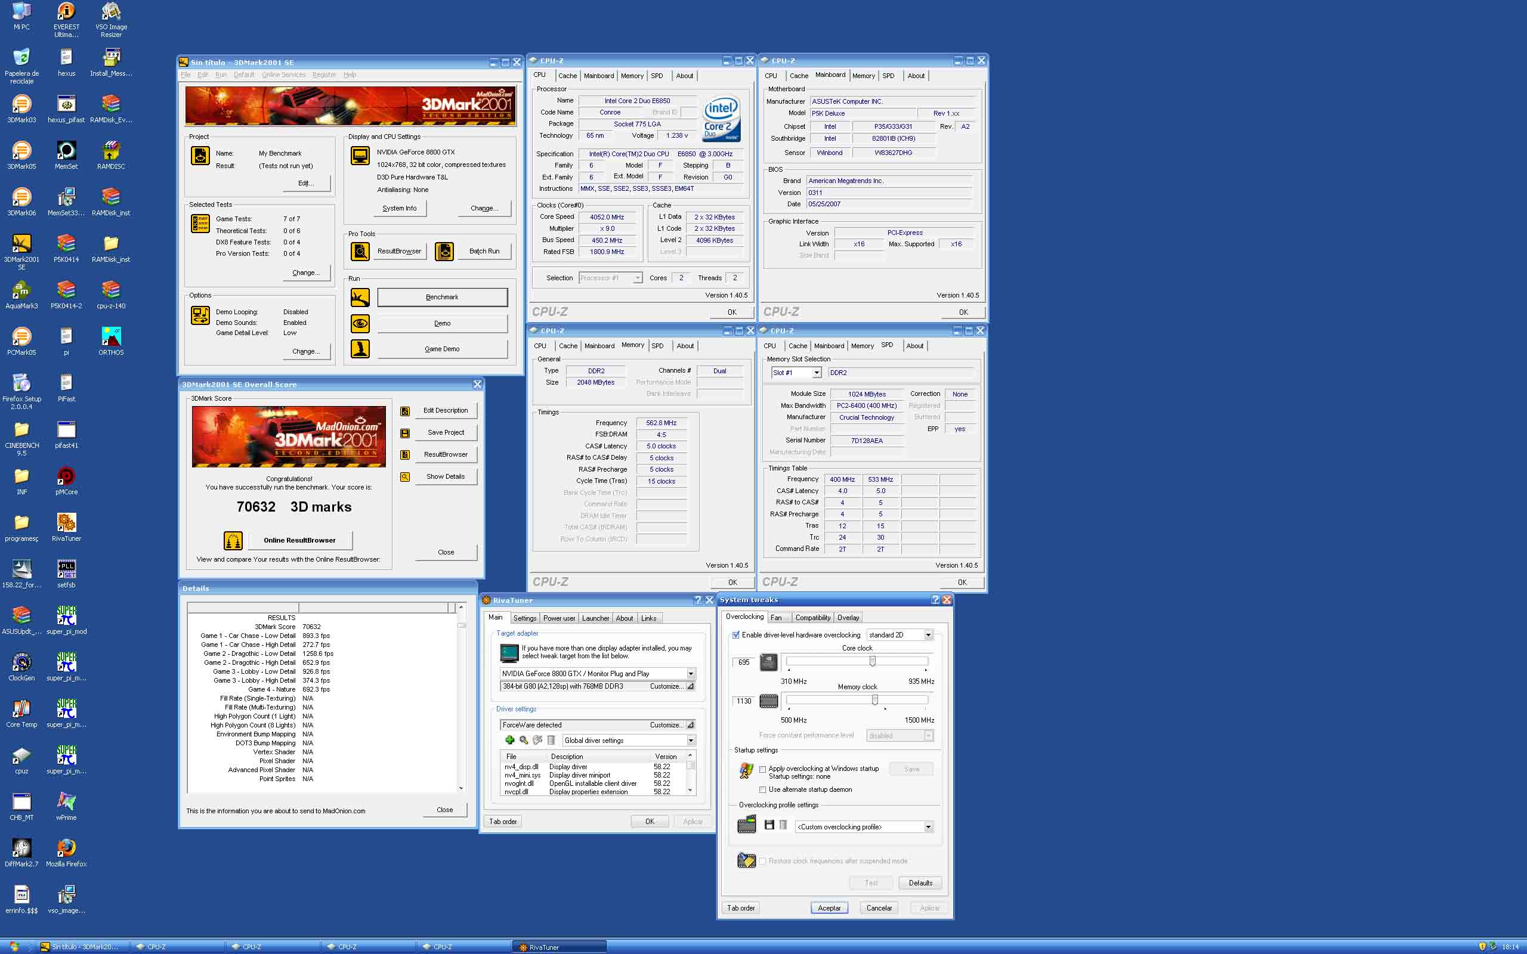
Task: Click the Tab order button in RivaTuner
Action: pyautogui.click(x=503, y=822)
